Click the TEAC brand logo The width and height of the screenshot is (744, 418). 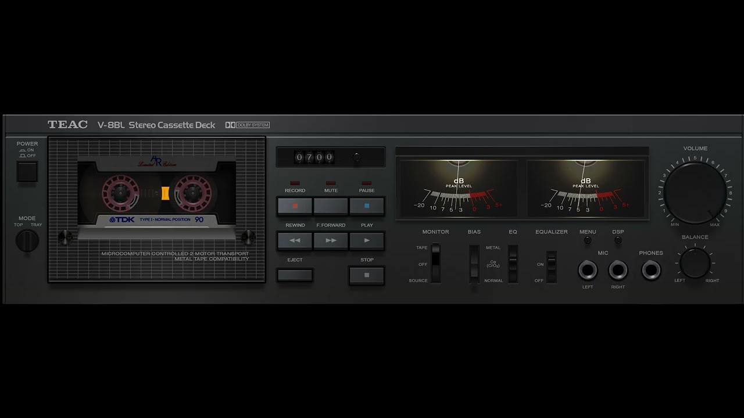click(67, 124)
